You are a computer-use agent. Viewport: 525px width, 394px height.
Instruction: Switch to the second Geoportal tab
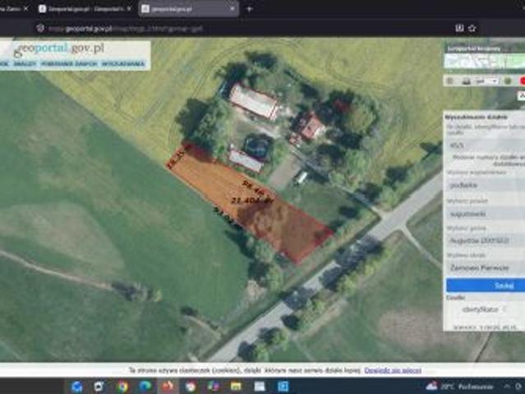(85, 9)
